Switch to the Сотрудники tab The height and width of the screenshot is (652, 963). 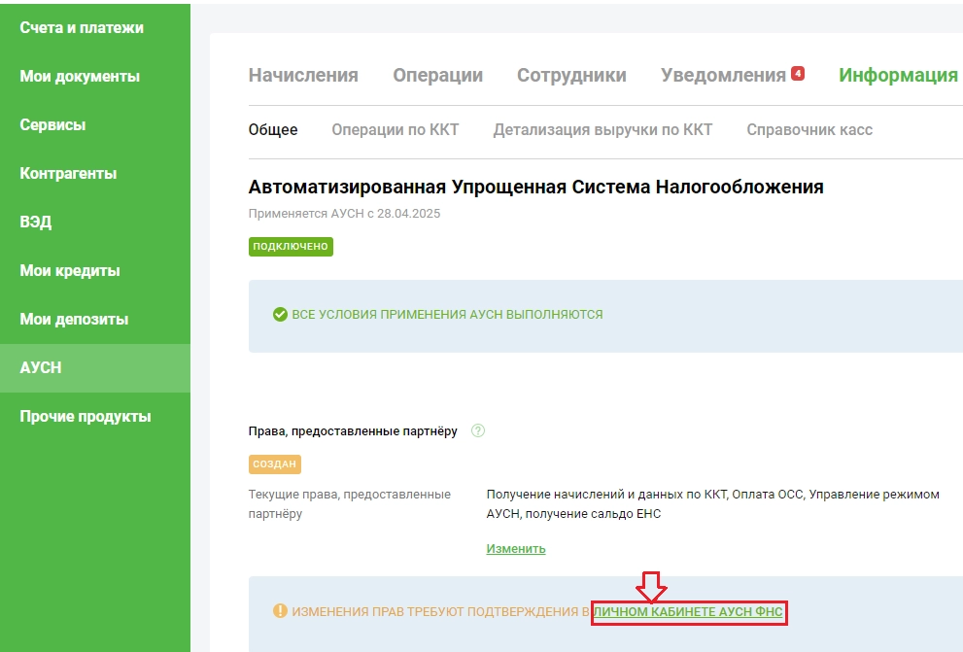click(x=571, y=76)
